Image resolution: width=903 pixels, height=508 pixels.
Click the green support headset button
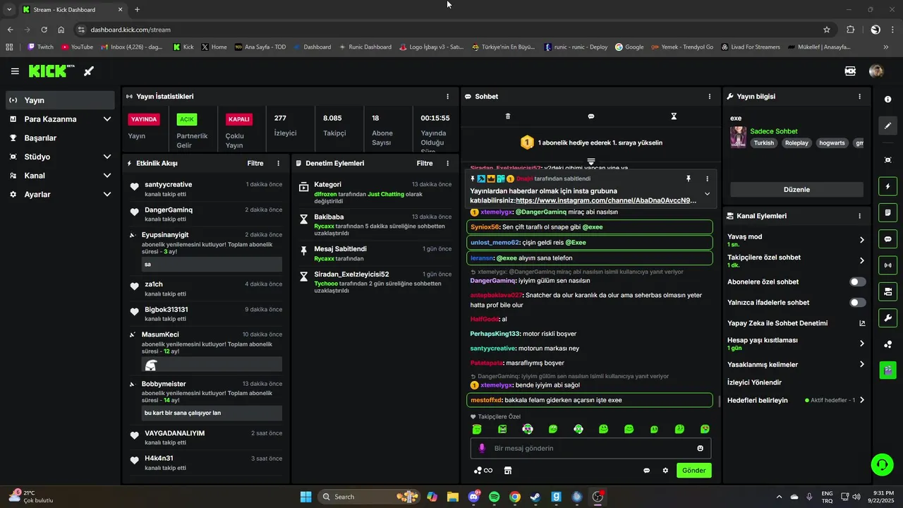pos(883,464)
